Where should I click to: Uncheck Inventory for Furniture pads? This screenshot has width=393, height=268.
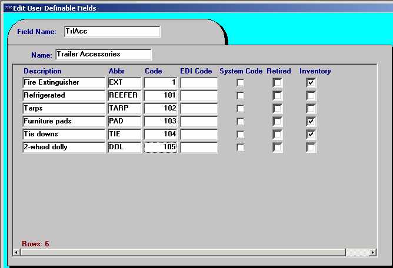coord(311,122)
